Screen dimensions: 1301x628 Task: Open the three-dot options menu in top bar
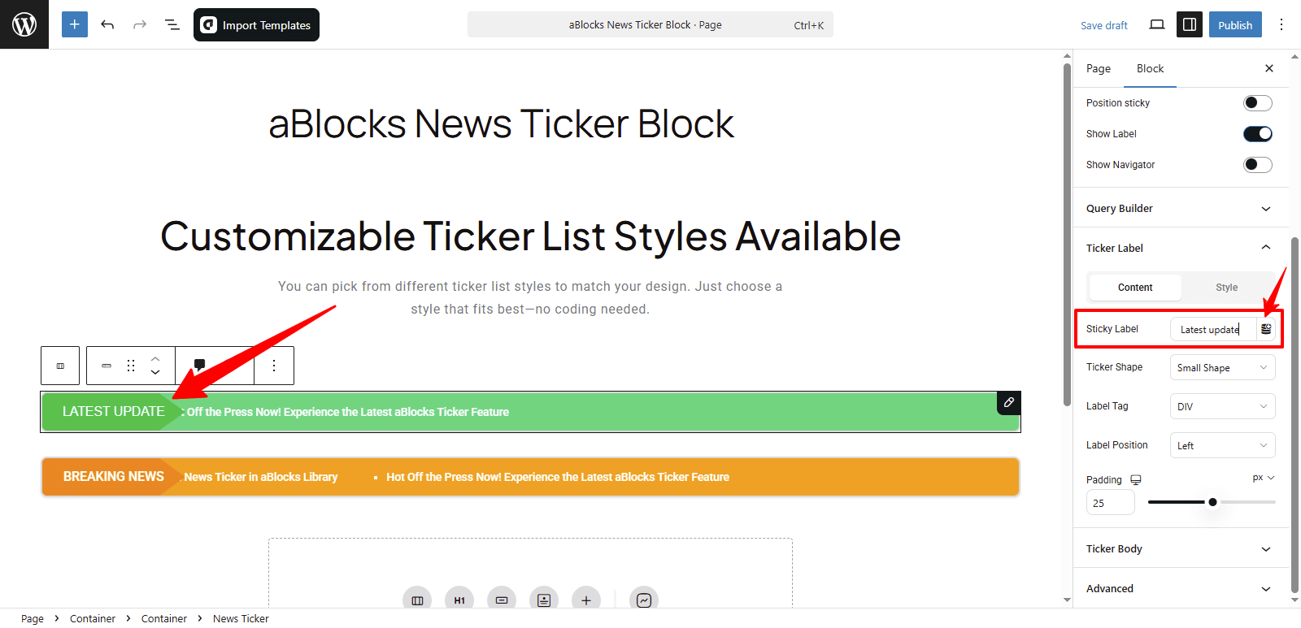tap(1281, 24)
